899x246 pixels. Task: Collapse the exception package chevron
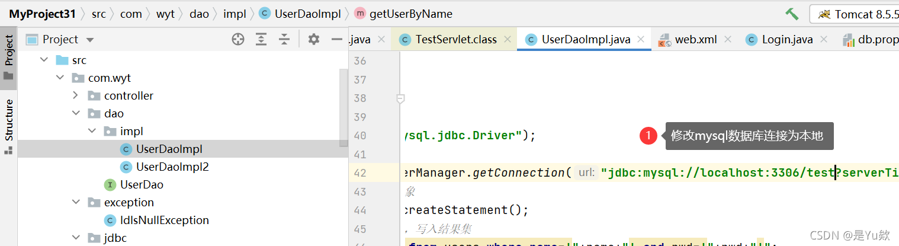pyautogui.click(x=76, y=202)
